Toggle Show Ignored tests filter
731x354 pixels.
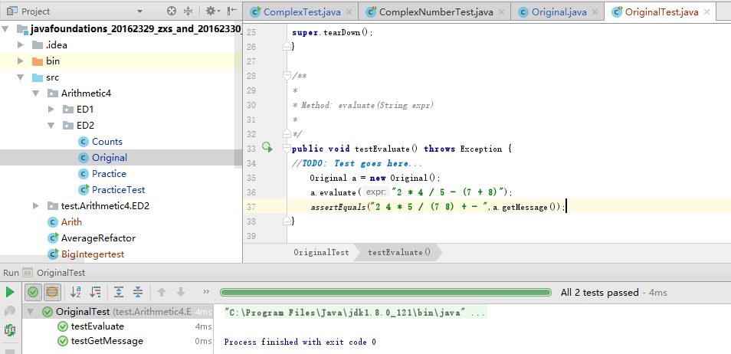pyautogui.click(x=52, y=293)
